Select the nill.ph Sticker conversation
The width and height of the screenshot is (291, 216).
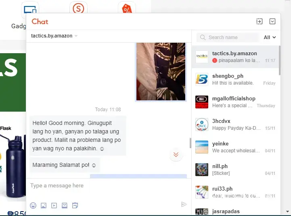(x=235, y=170)
